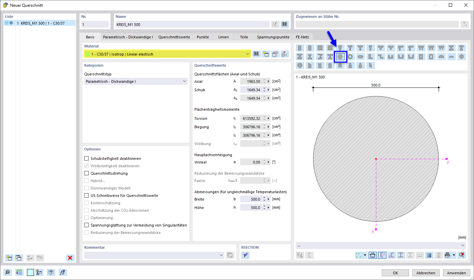
Task: Switch to the Basis tab
Action: pos(90,37)
